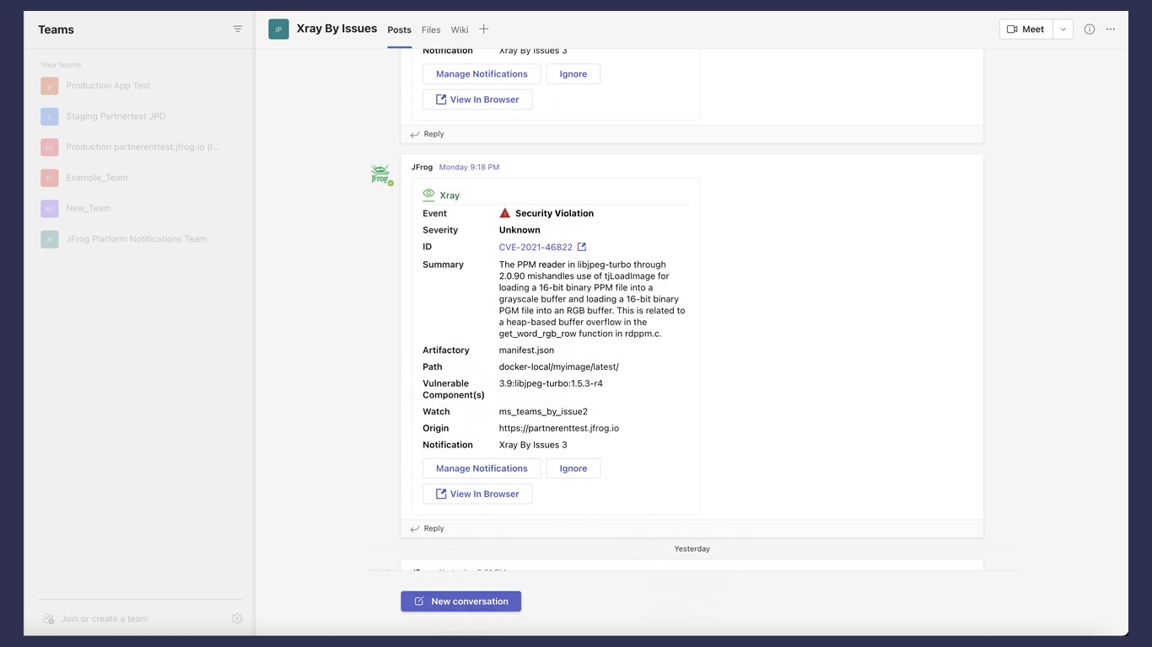Screen dimensions: 1152x647
Task: Click the Teams heading in the sidebar
Action: tap(56, 29)
